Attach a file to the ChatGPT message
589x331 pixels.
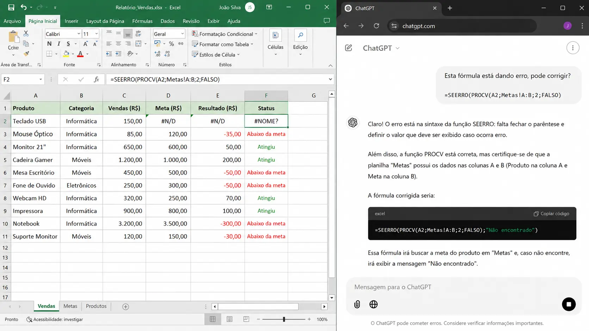coord(357,304)
